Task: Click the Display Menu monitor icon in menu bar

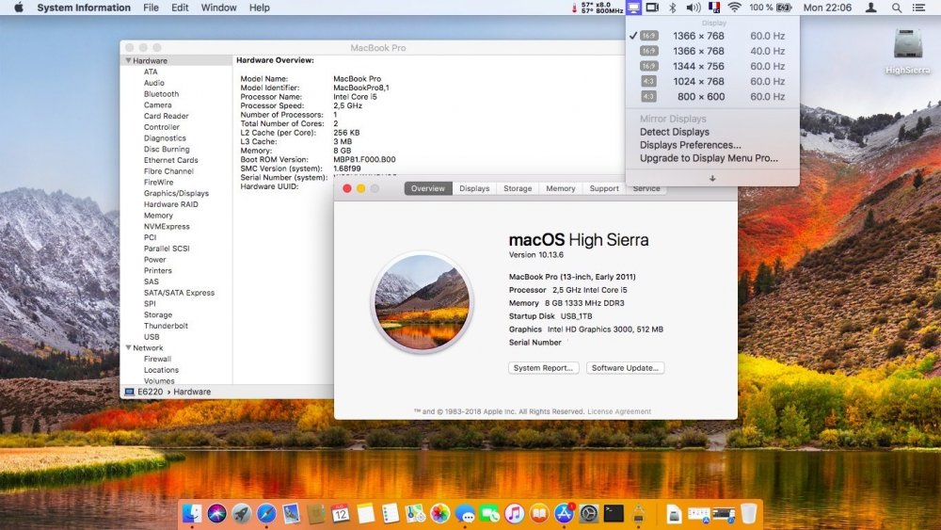Action: (x=633, y=8)
